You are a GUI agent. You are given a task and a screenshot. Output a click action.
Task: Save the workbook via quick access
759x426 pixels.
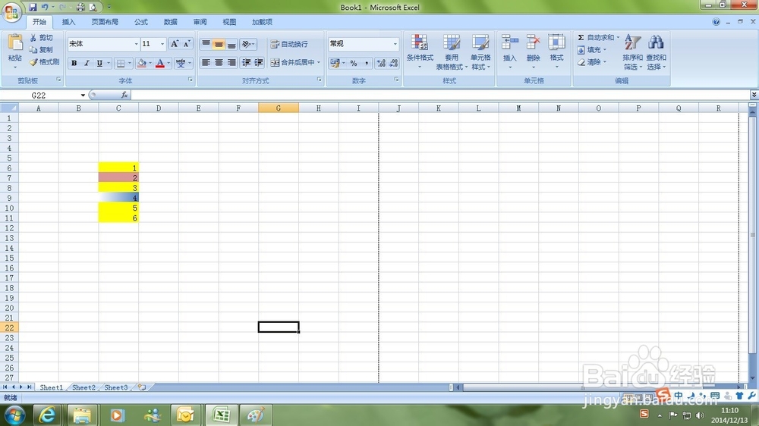(33, 8)
